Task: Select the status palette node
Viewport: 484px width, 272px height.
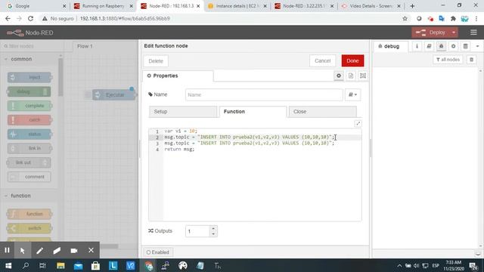Action: 29,134
